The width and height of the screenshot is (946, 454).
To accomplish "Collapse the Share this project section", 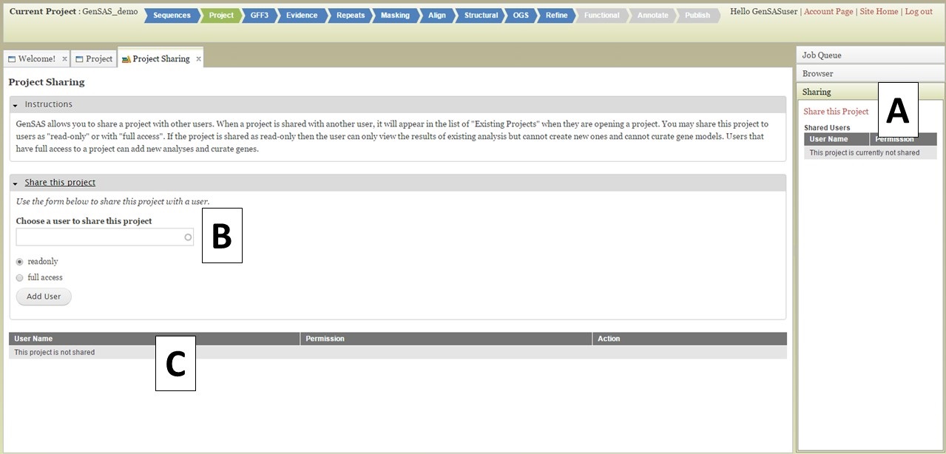I will click(x=15, y=183).
